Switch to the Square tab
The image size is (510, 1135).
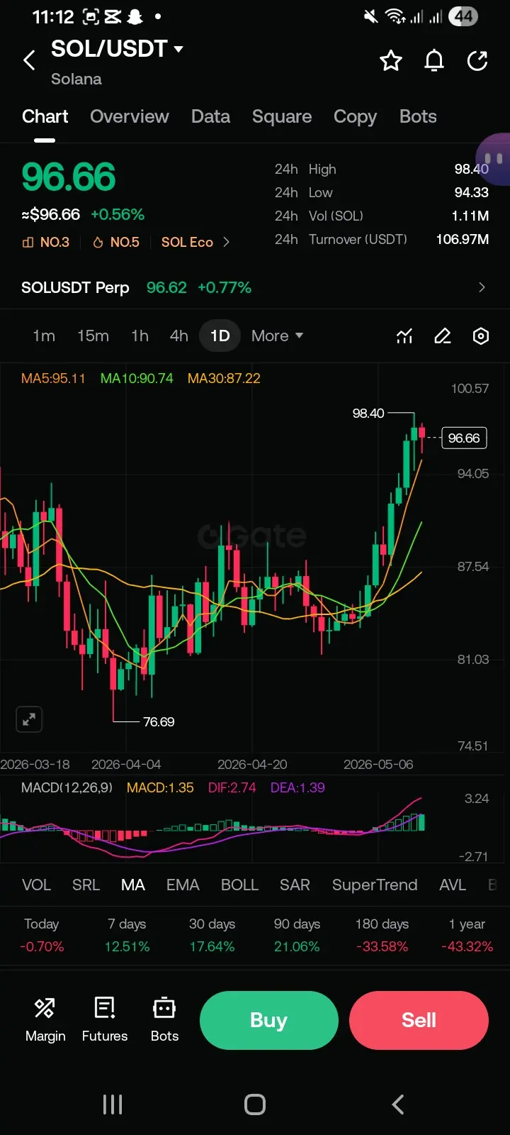point(282,116)
